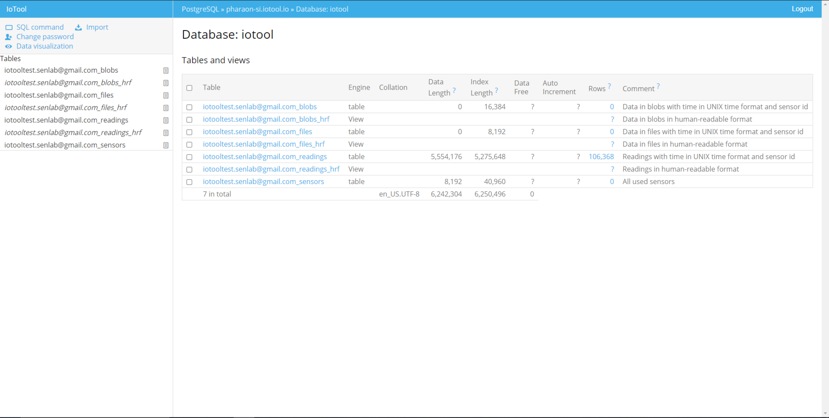
Task: Click the 106,368 rows count link
Action: coord(601,157)
